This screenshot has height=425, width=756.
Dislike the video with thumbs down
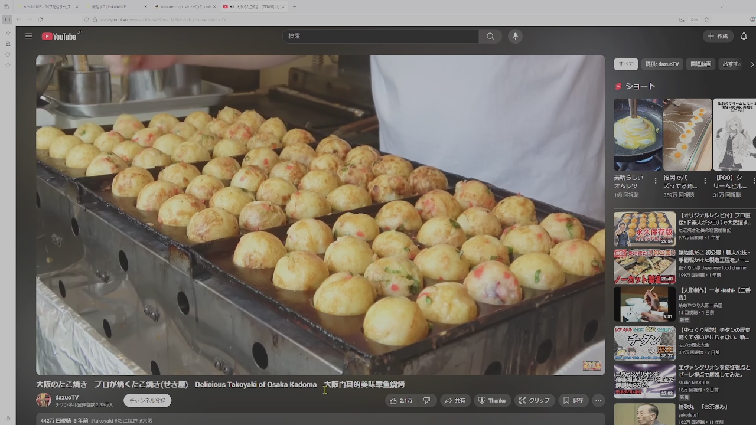[x=426, y=401]
